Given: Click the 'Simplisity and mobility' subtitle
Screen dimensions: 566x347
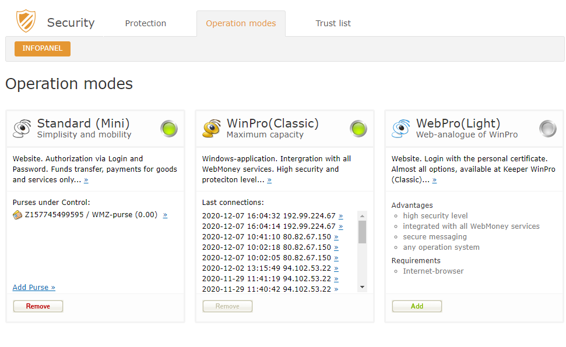Looking at the screenshot, I should (x=84, y=134).
